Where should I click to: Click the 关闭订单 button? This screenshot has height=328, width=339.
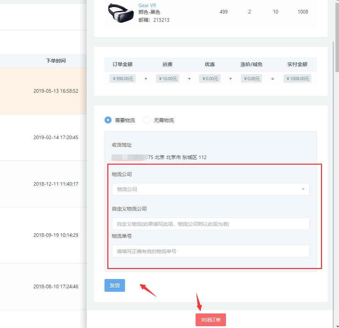coord(210,320)
